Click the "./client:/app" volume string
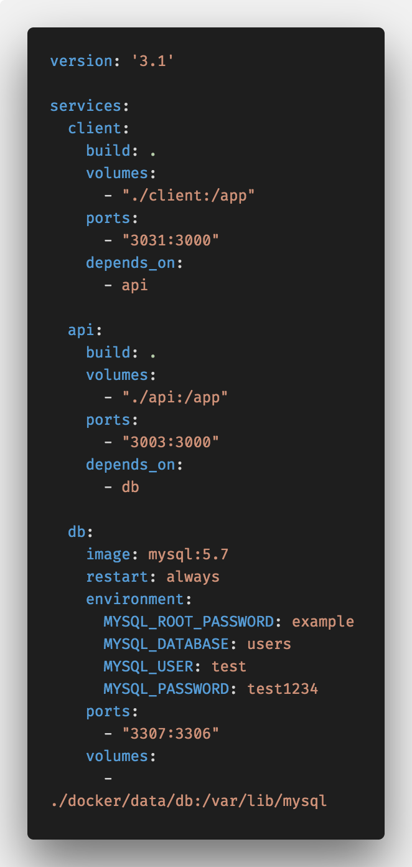This screenshot has height=867, width=412. [x=189, y=196]
